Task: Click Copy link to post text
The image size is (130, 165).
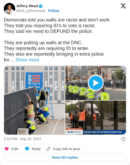Action: (x=66, y=149)
